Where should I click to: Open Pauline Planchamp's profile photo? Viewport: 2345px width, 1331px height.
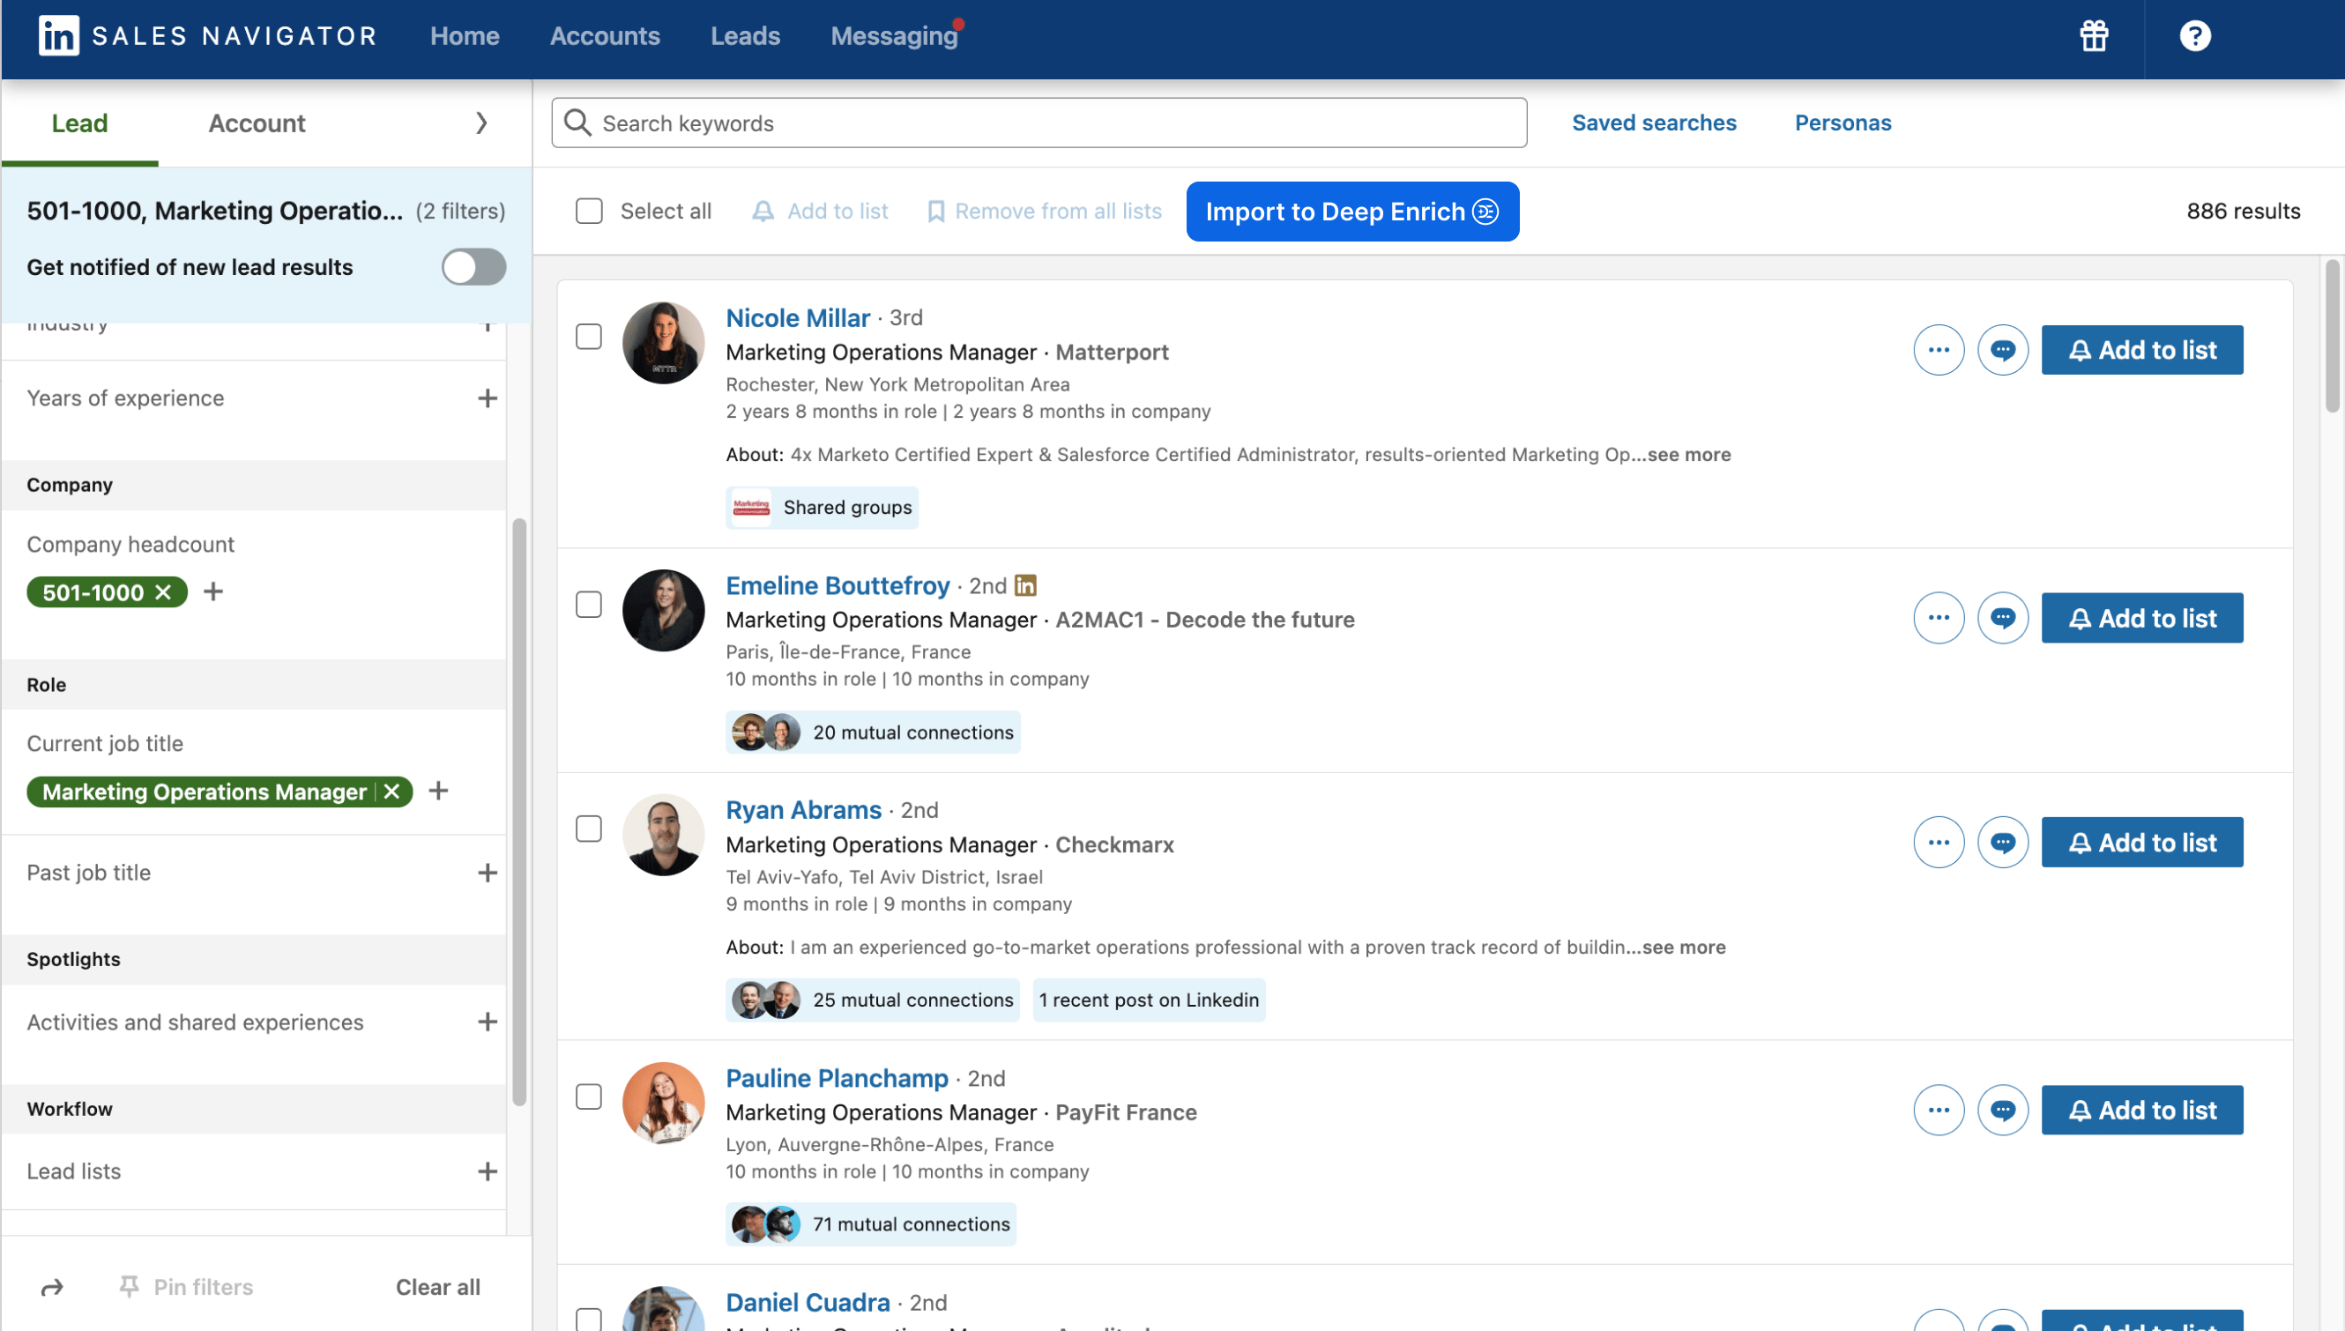click(663, 1103)
